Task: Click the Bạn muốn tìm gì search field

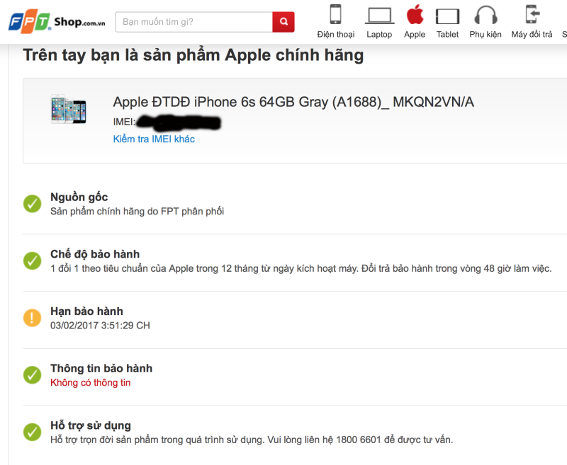Action: [x=191, y=22]
